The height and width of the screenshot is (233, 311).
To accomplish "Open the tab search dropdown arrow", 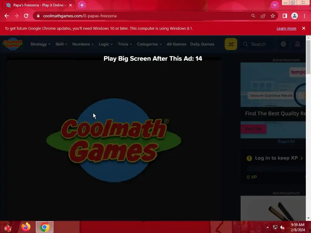I will pos(275,5).
